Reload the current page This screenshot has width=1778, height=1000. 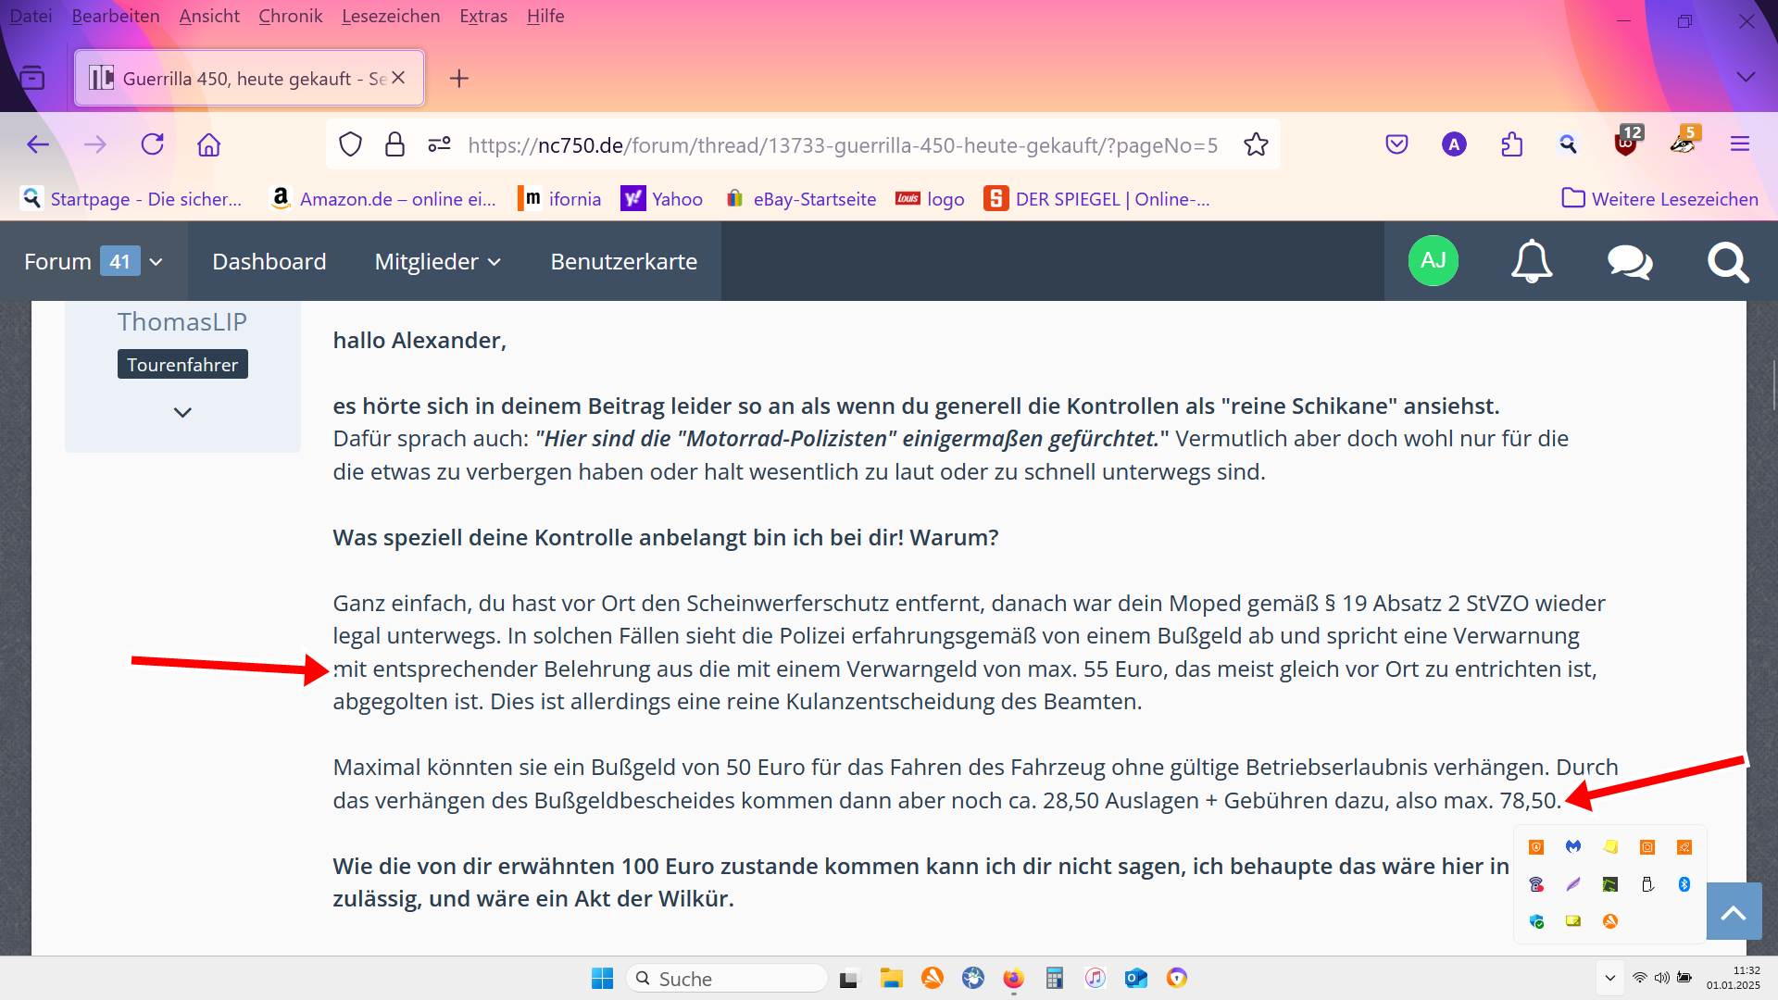click(152, 144)
